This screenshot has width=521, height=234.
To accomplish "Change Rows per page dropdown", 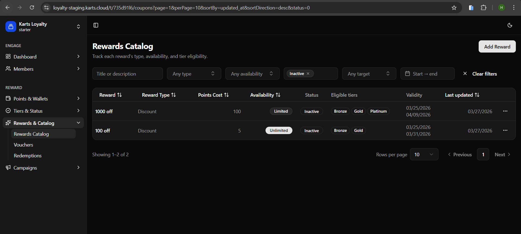I will pyautogui.click(x=424, y=154).
